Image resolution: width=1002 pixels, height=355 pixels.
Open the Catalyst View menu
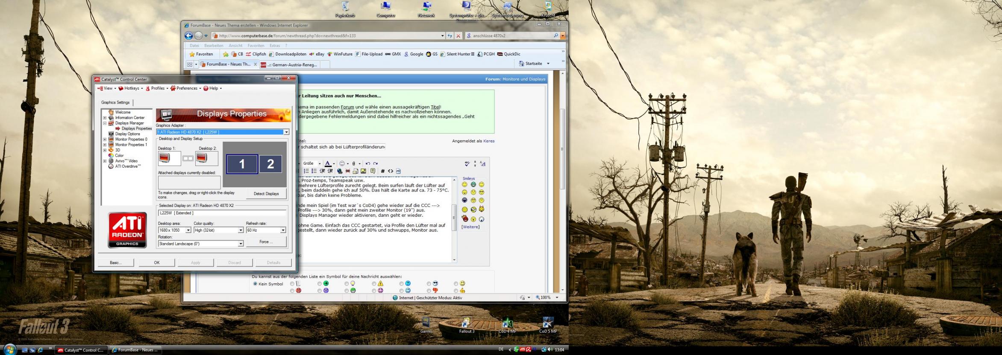point(107,88)
